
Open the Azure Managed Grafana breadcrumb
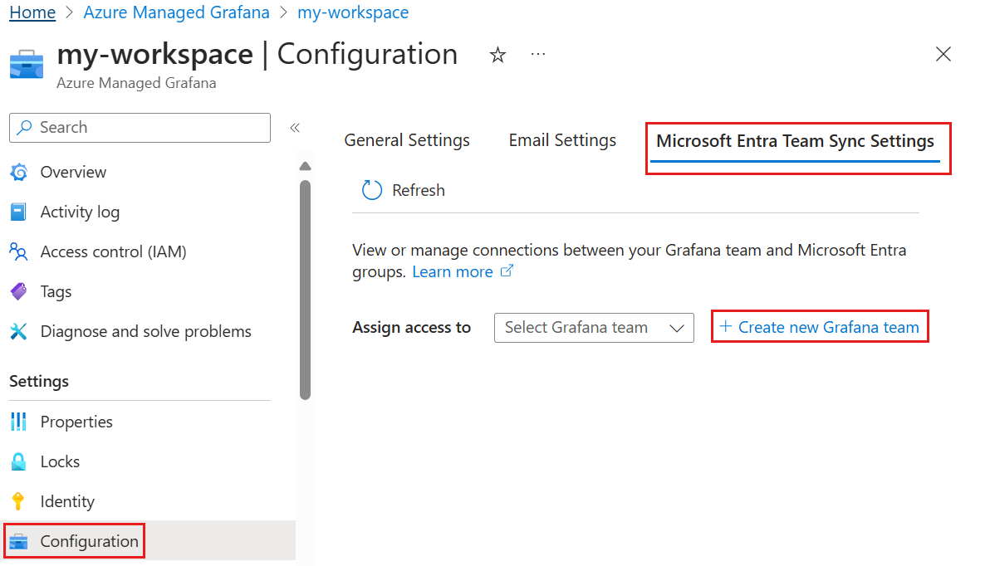(176, 12)
